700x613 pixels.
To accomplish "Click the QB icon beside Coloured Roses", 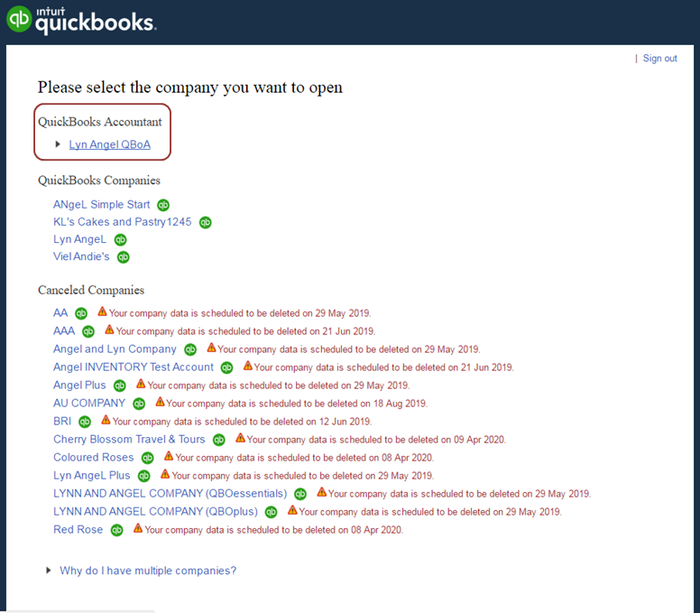I will pyautogui.click(x=148, y=458).
